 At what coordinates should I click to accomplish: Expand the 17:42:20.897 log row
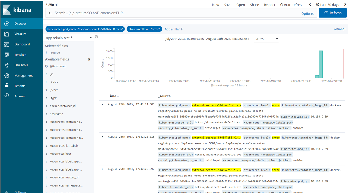[x=102, y=169]
